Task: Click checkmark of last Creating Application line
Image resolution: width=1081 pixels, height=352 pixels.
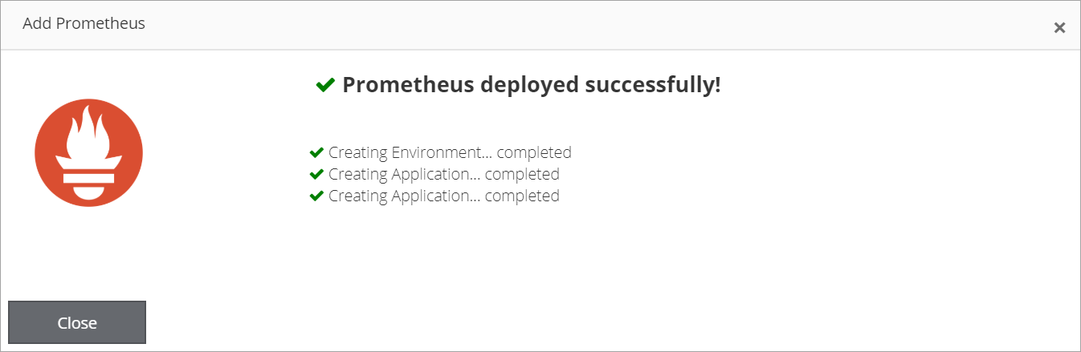Action: 316,196
